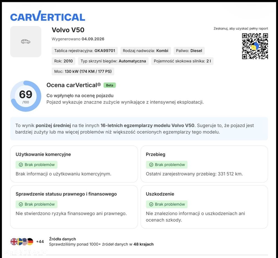Click the US flag icon
Screen dimensions: 278x258
point(25,242)
